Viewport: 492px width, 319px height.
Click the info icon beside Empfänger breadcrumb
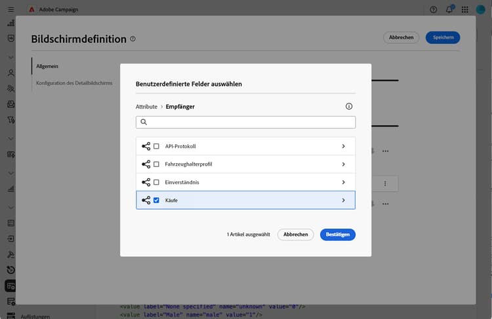[x=349, y=106]
